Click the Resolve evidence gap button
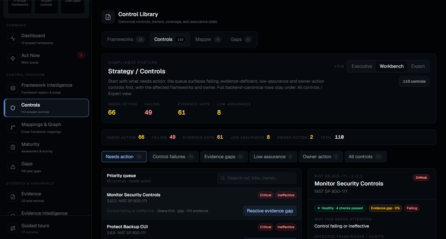 270,211
